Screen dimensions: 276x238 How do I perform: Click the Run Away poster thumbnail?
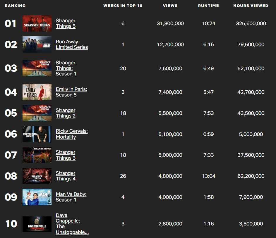coord(37,44)
